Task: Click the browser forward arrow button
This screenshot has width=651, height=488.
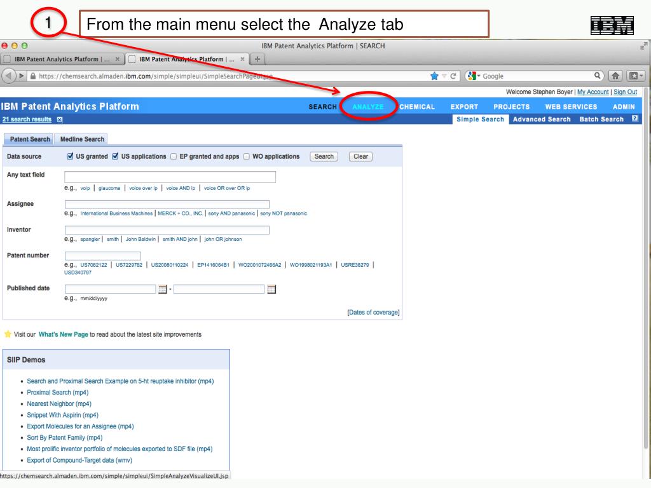Action: coord(21,76)
